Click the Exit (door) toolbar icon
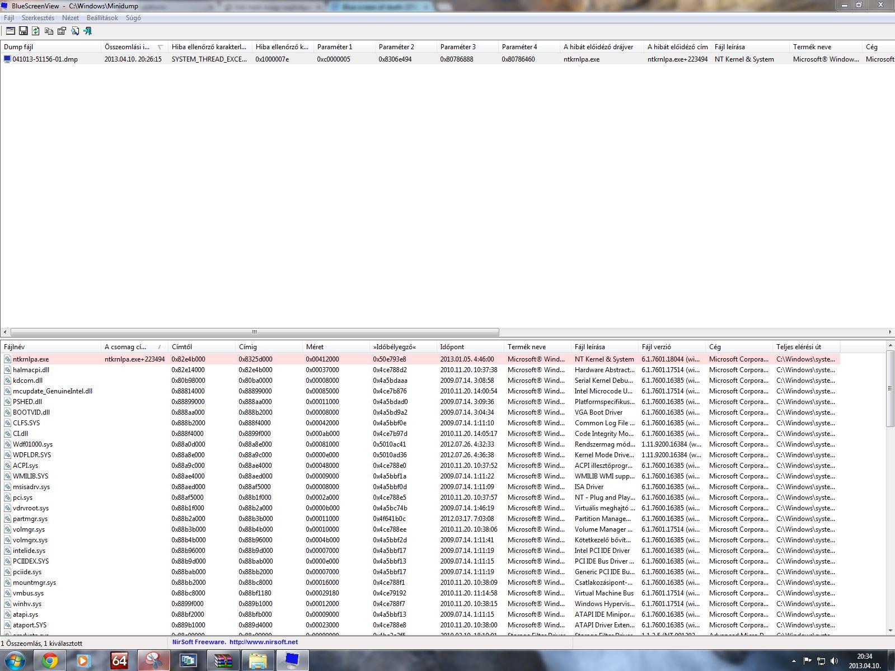Image resolution: width=895 pixels, height=671 pixels. [87, 31]
